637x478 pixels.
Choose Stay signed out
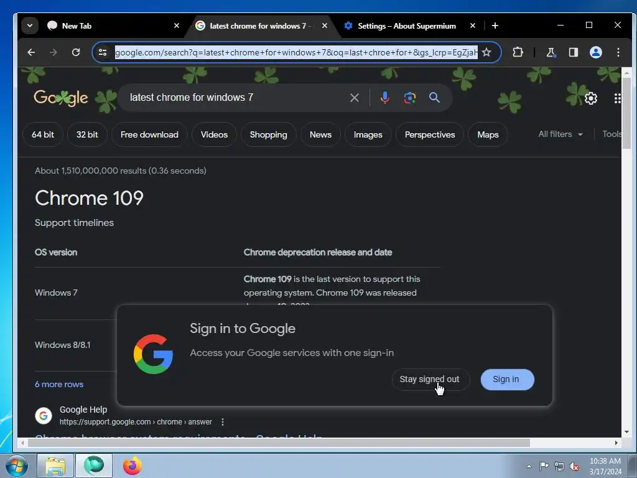tap(430, 379)
